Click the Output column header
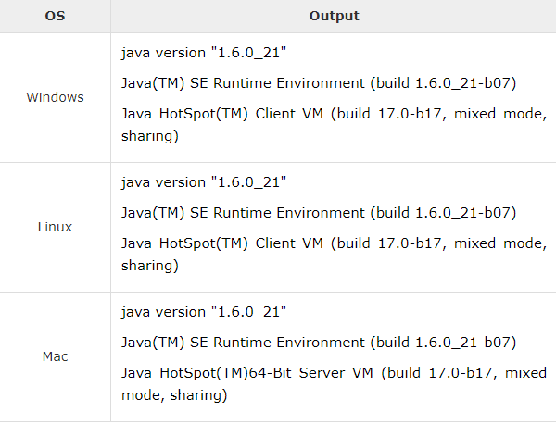Image resolution: width=556 pixels, height=424 pixels. [334, 16]
